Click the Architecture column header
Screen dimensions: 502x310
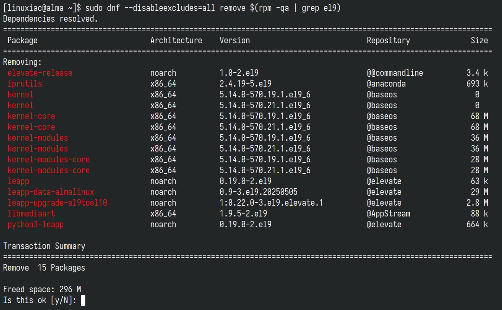click(176, 41)
